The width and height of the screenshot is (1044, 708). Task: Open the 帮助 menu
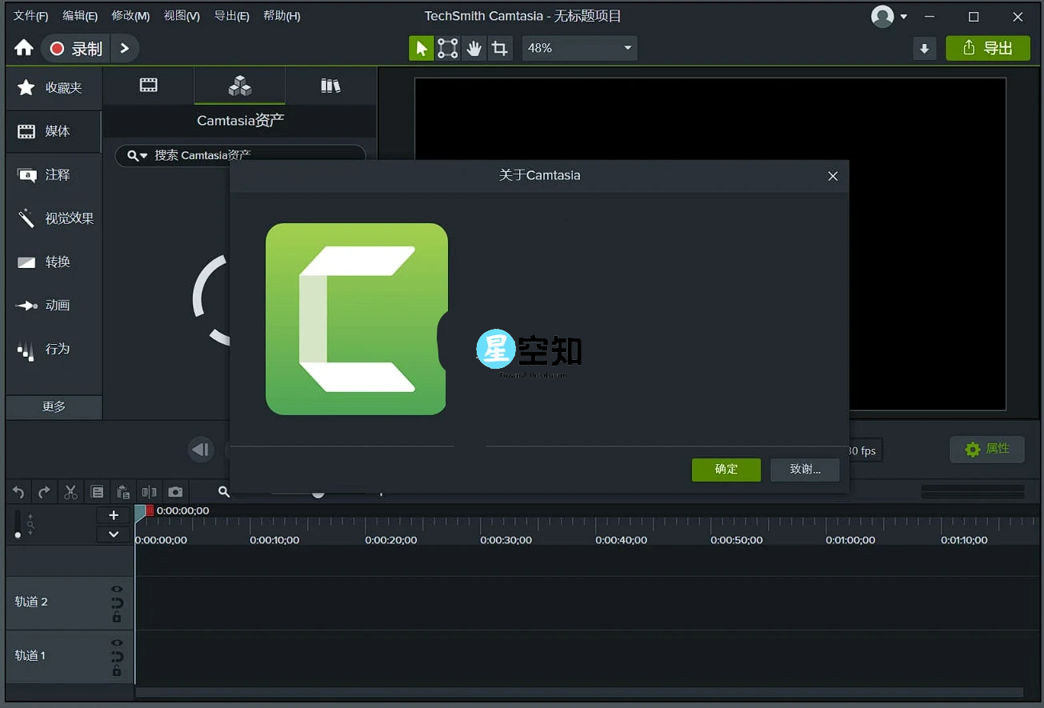click(282, 15)
